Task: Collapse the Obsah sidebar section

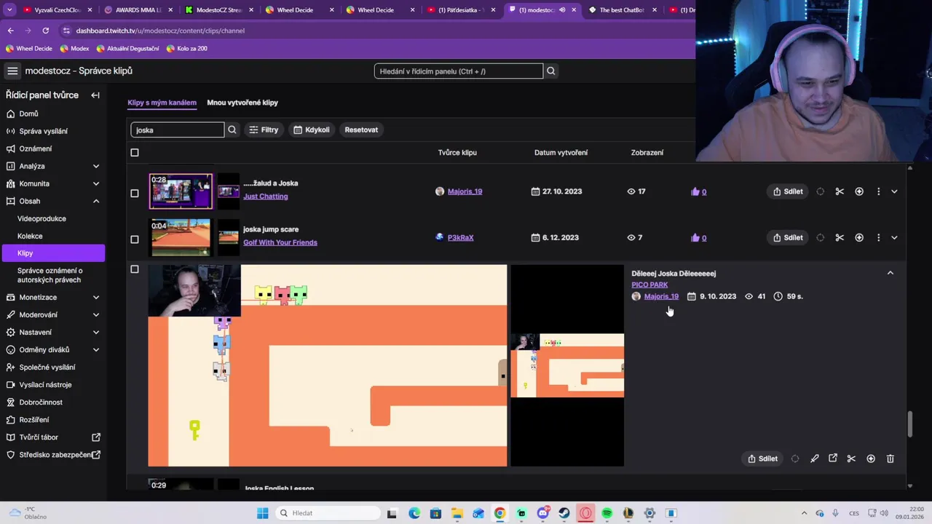Action: click(x=96, y=201)
